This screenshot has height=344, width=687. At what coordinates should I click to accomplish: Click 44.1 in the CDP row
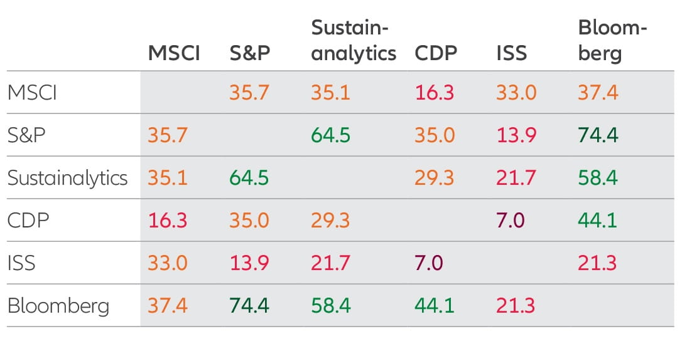pyautogui.click(x=598, y=220)
